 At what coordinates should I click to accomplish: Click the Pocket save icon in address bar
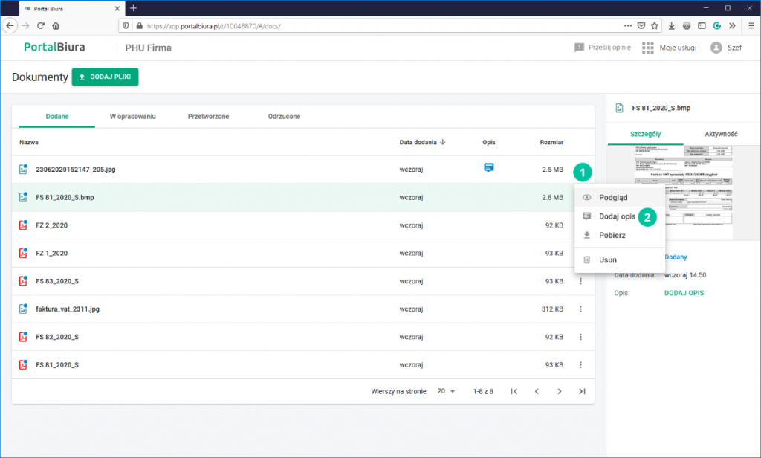pos(641,26)
